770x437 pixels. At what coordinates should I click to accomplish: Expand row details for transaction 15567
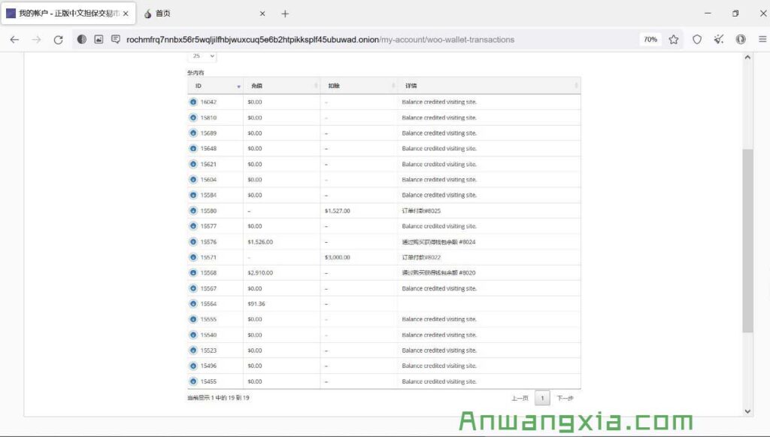pos(193,288)
